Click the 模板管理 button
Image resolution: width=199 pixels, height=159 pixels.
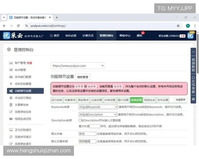coord(83,77)
